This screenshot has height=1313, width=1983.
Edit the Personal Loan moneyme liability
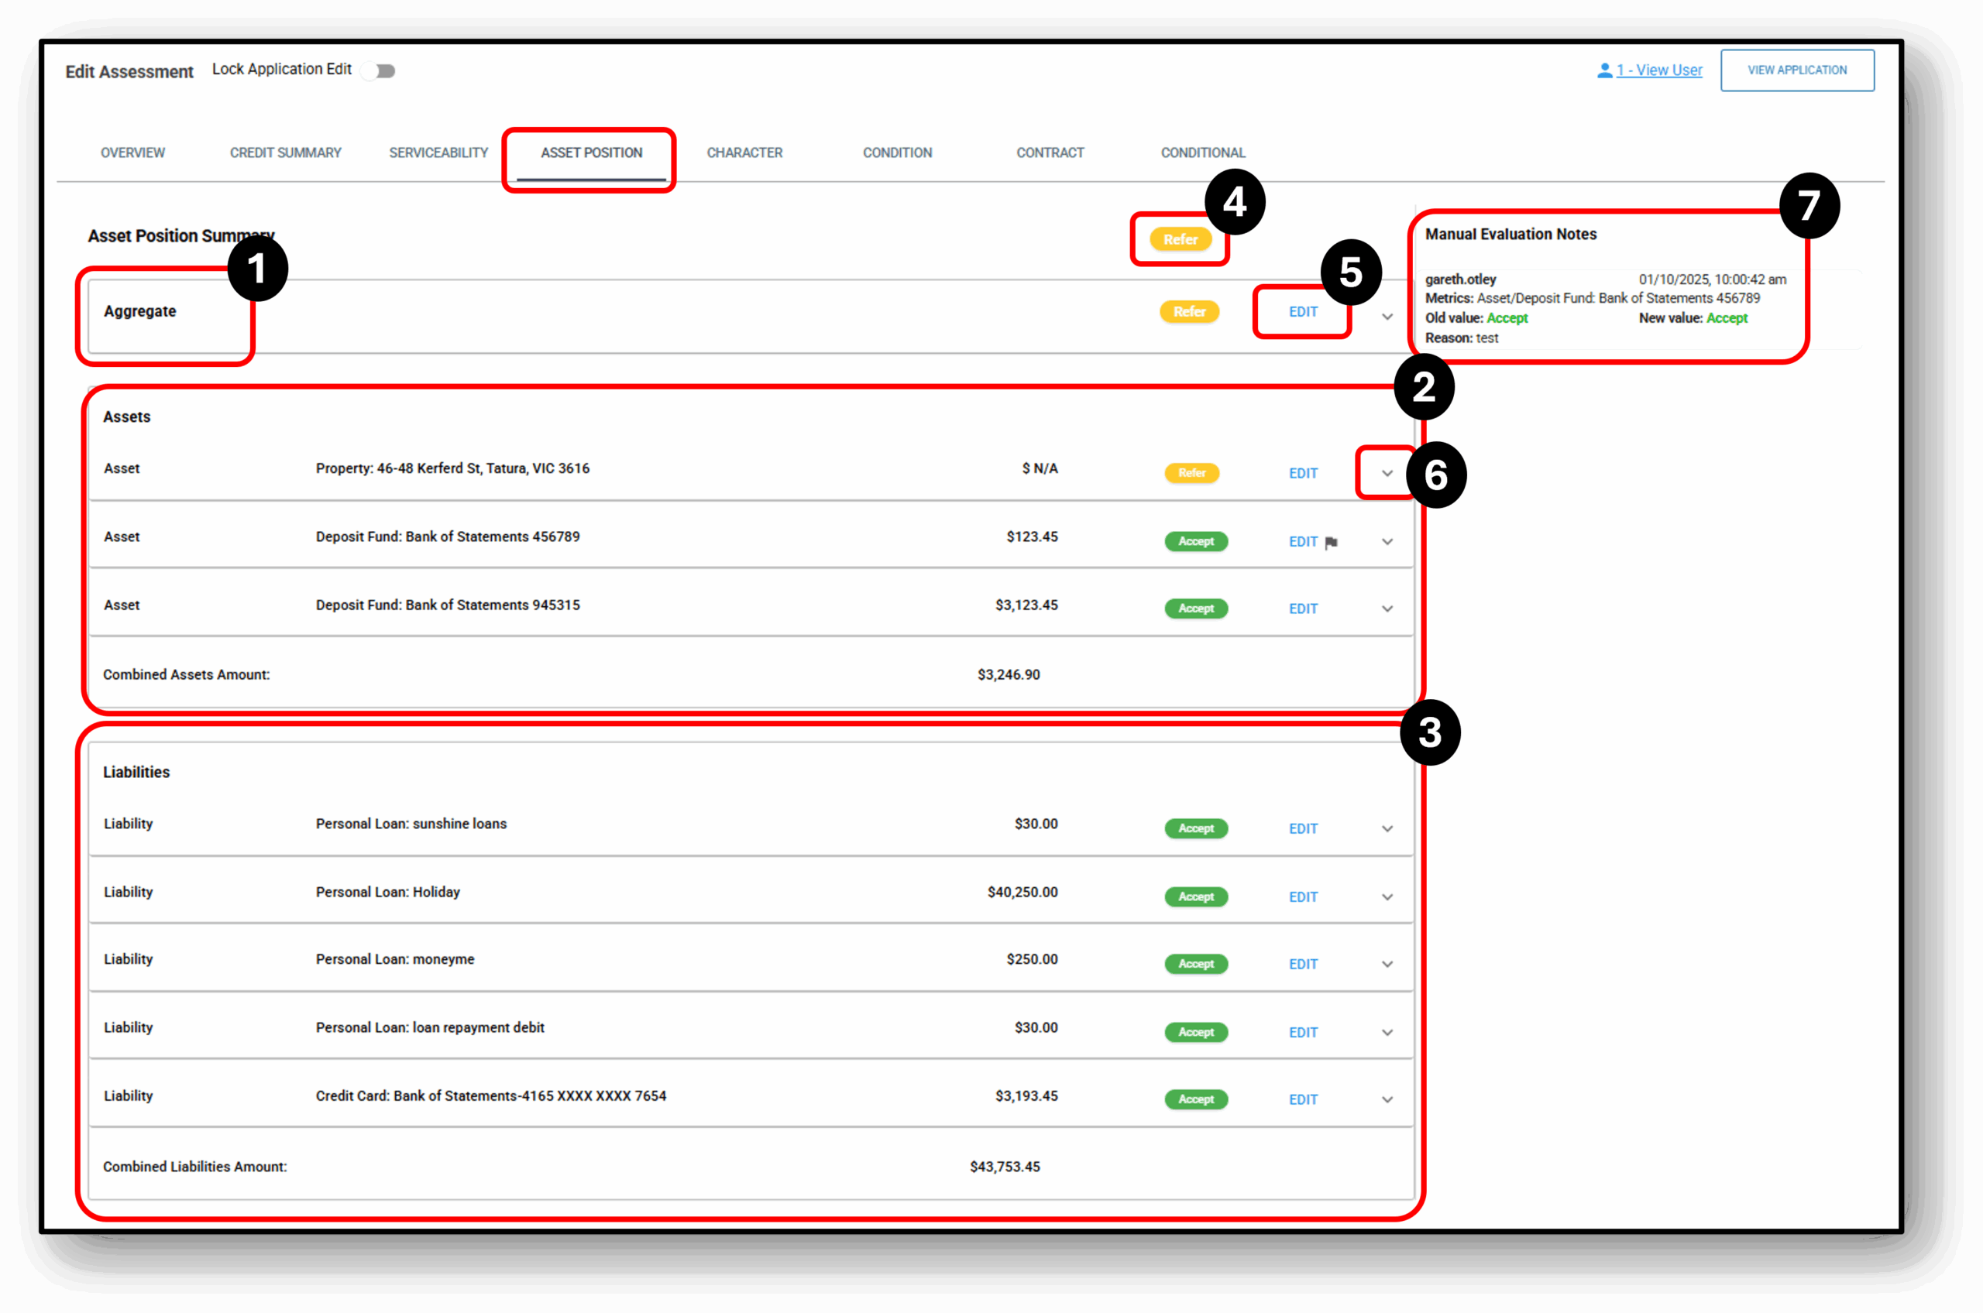[1303, 964]
